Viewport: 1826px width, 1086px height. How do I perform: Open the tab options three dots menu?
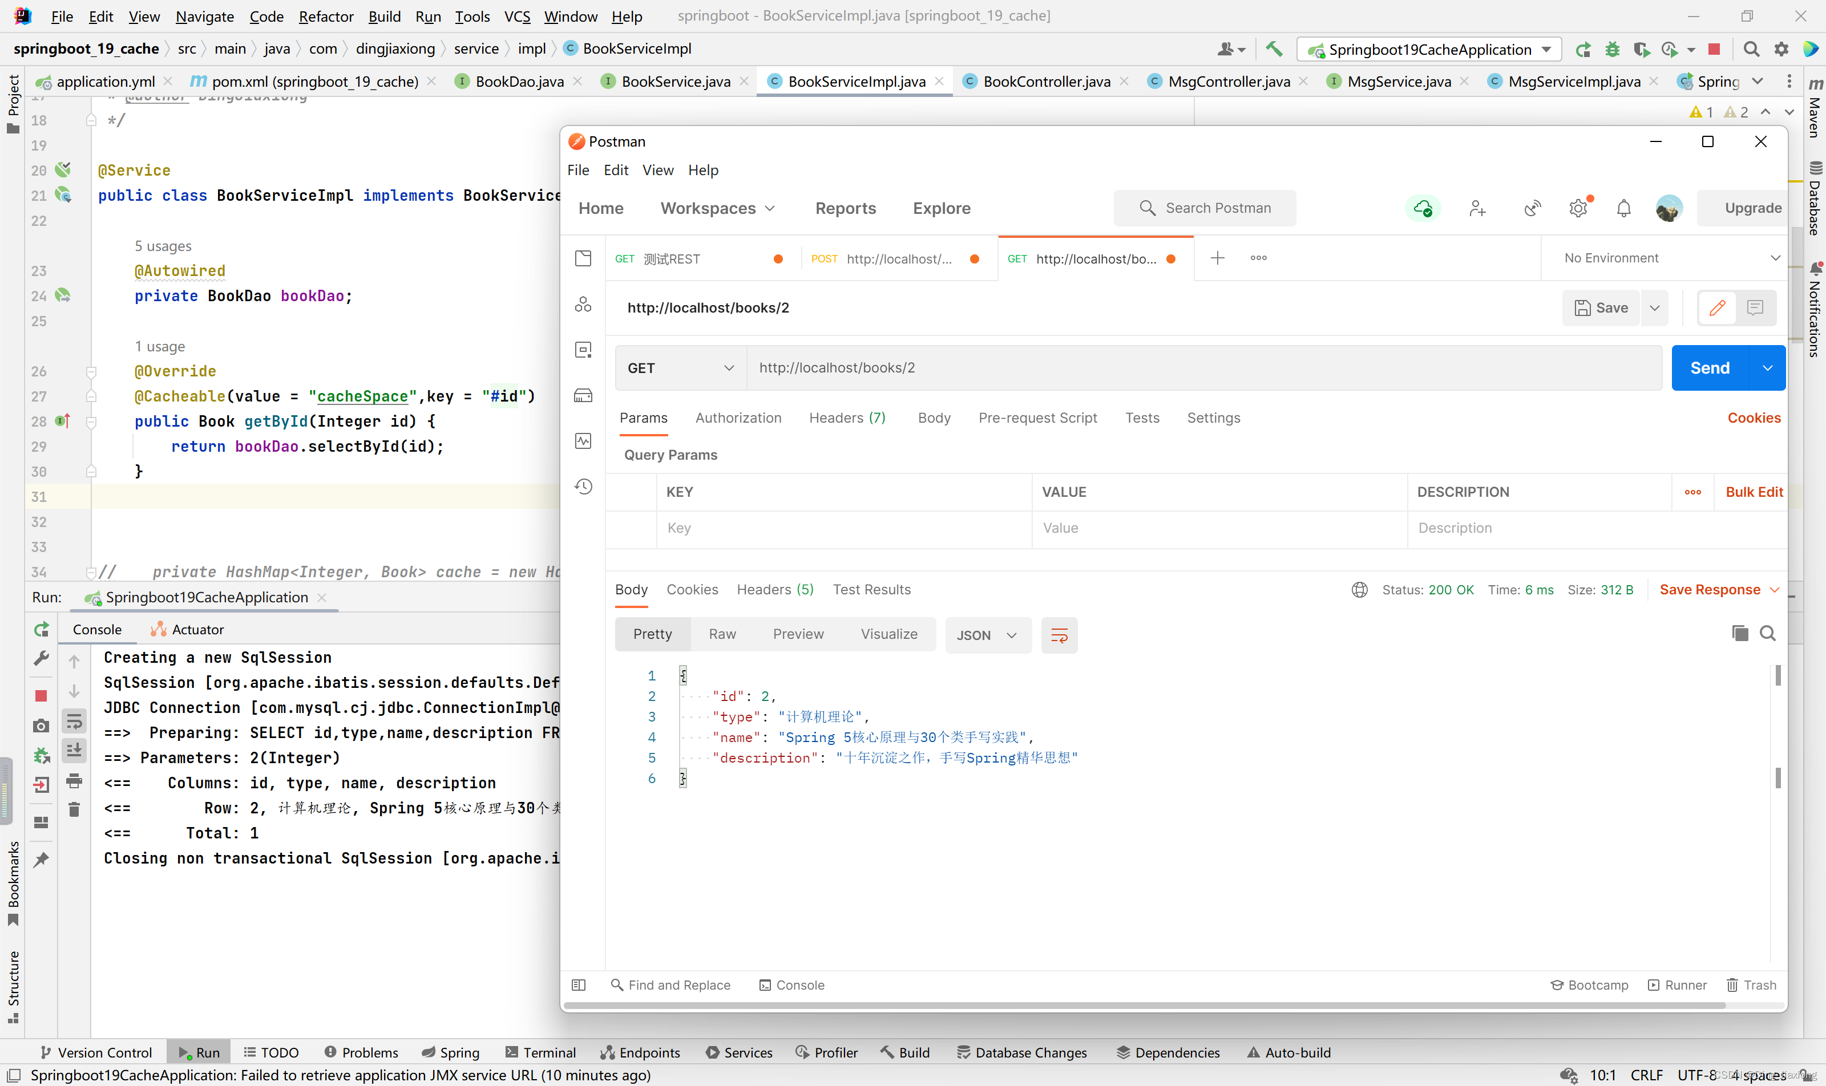(1258, 258)
